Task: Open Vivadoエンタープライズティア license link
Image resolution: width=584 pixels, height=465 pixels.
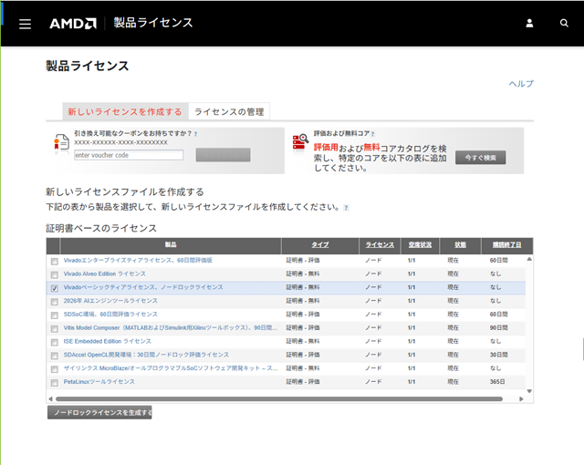Action: pyautogui.click(x=138, y=260)
